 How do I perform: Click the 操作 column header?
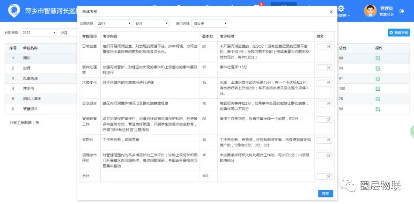click(x=379, y=48)
